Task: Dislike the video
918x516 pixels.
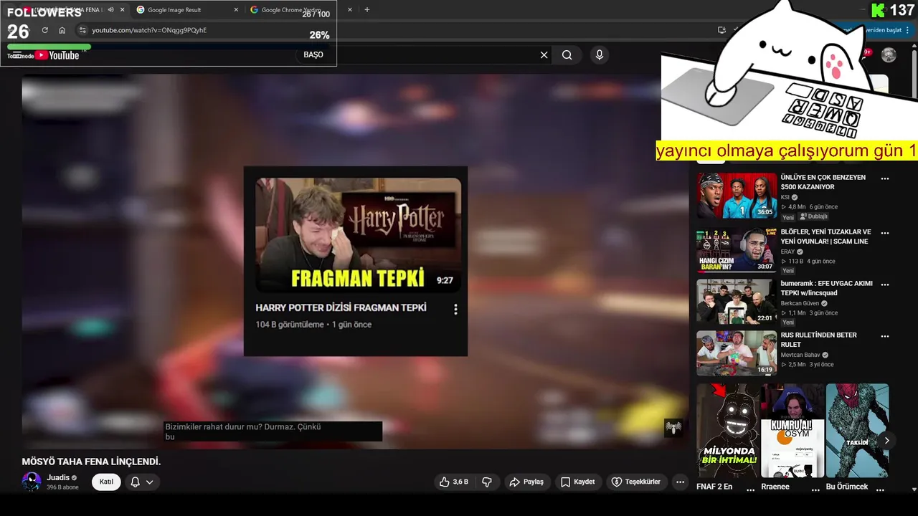Action: pyautogui.click(x=487, y=482)
